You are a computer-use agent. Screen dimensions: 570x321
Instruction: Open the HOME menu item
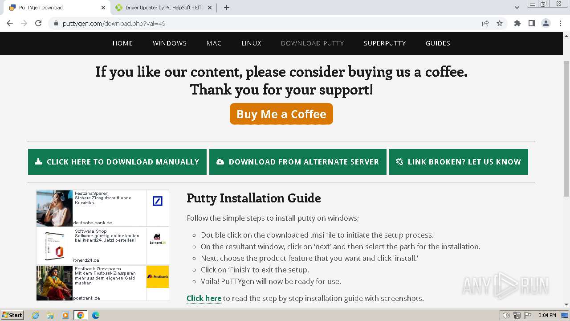[x=122, y=43]
